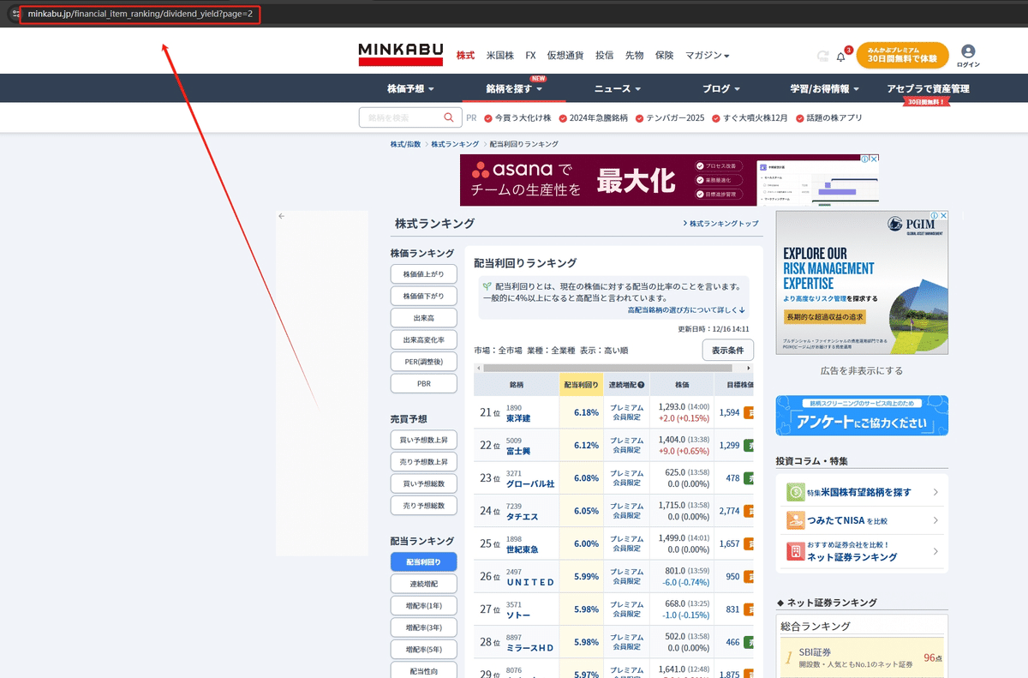Click the refresh icon beside the bell
Viewport: 1028px width, 678px height.
(822, 56)
